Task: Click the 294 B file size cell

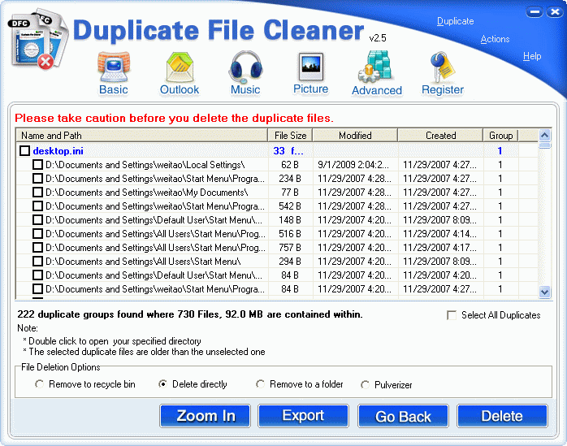Action: click(290, 262)
